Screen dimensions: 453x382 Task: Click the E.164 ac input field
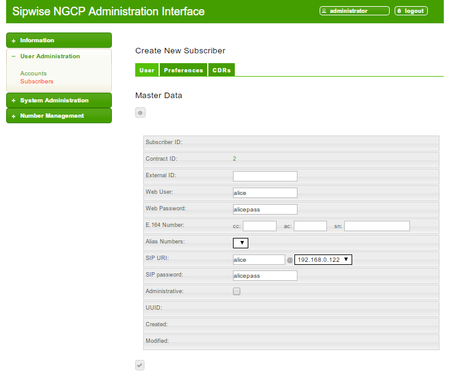point(310,226)
